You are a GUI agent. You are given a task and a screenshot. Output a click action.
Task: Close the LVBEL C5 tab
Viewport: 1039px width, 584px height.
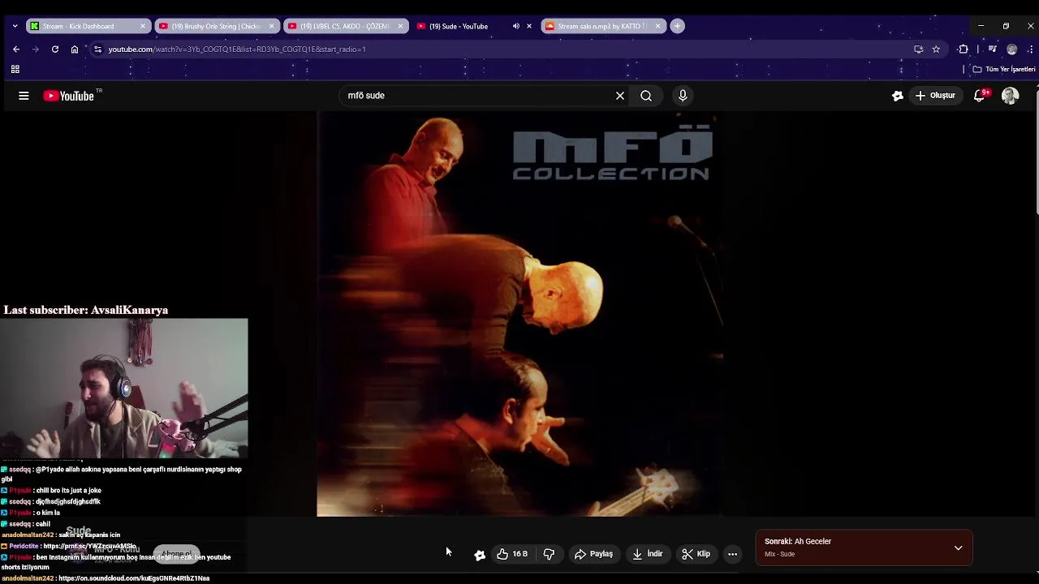click(x=400, y=26)
